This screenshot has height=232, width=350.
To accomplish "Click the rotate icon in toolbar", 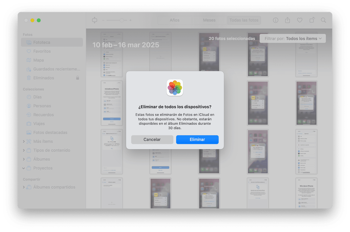I will click(312, 20).
